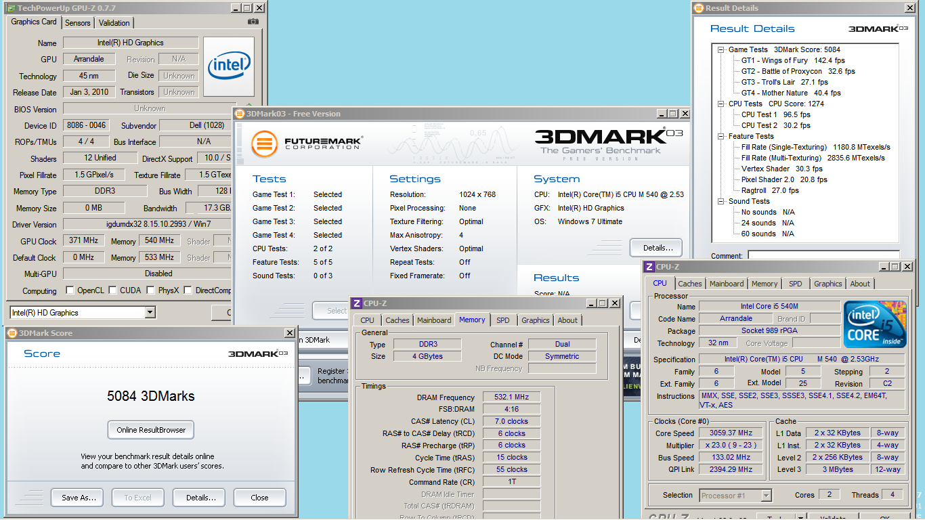Collapse the Sound Tests tree node
Viewport: 925px width, 520px height.
(722, 201)
